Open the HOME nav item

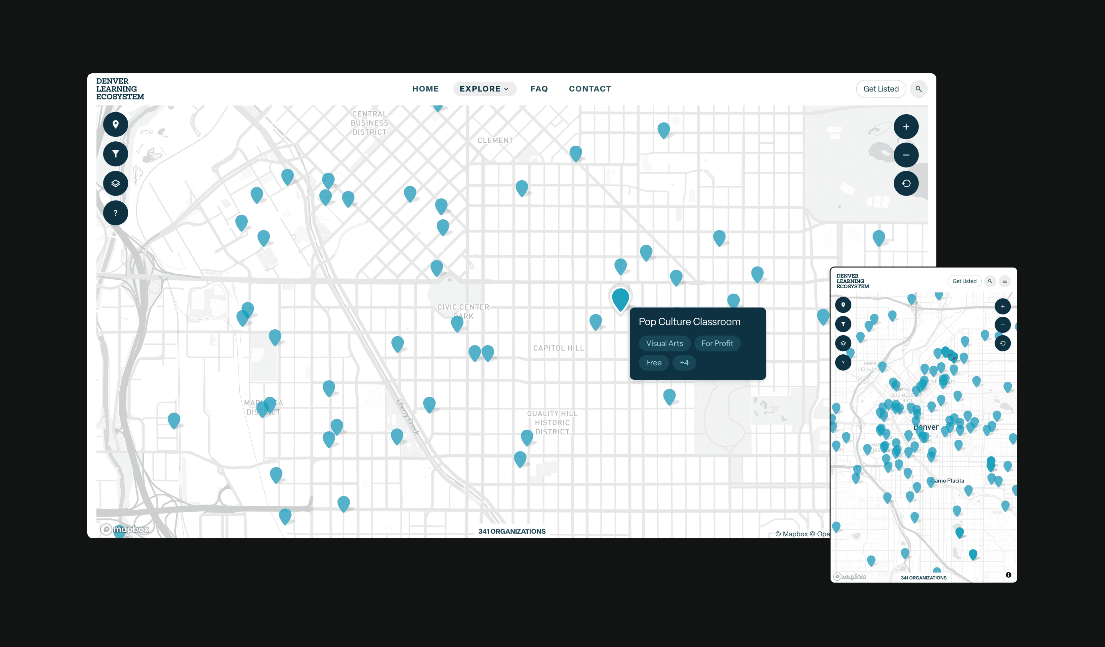(x=425, y=89)
